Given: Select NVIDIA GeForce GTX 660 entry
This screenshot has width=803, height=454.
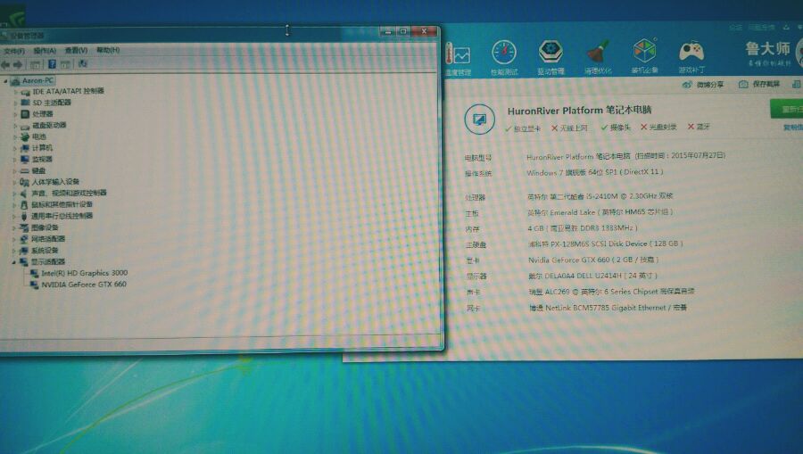Looking at the screenshot, I should (84, 285).
